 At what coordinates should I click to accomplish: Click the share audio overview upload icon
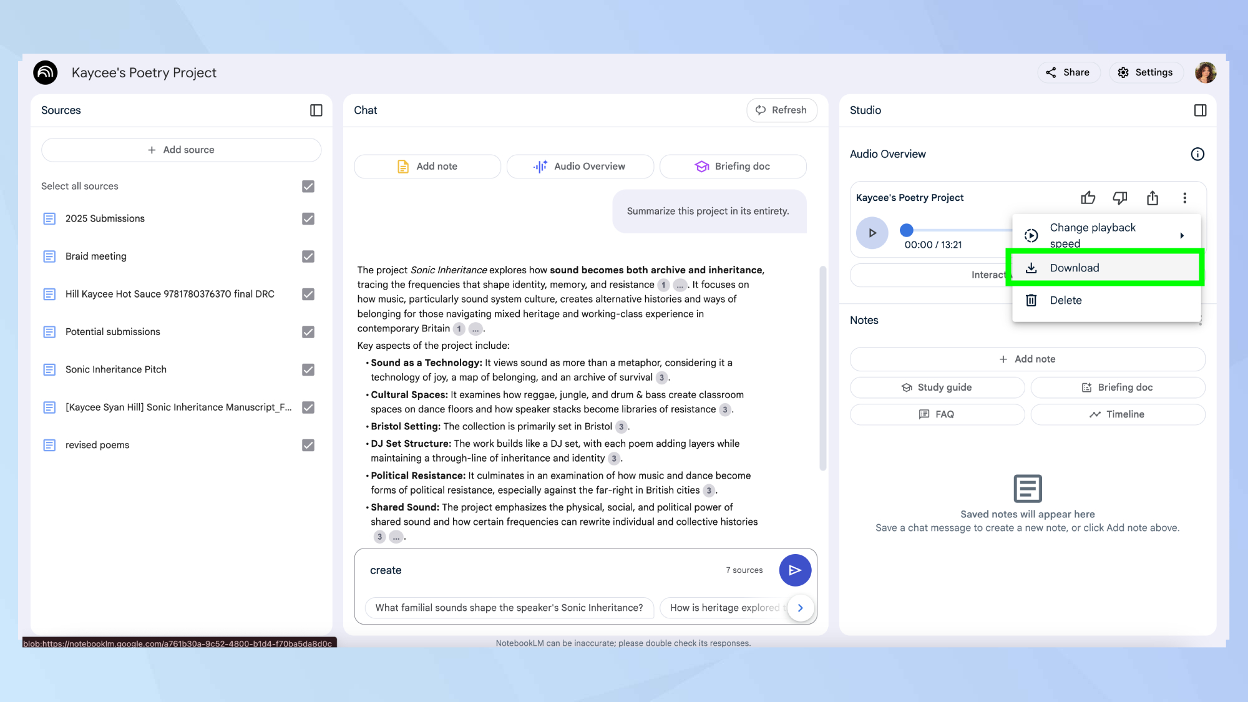tap(1153, 198)
